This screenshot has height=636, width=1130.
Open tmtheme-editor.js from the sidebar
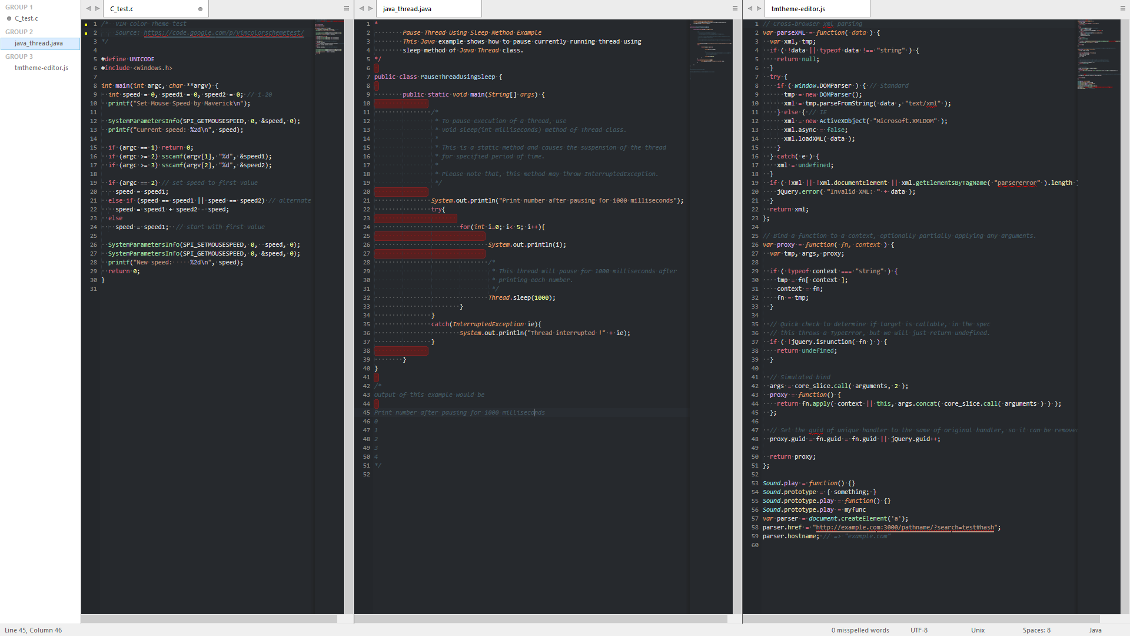[x=41, y=68]
